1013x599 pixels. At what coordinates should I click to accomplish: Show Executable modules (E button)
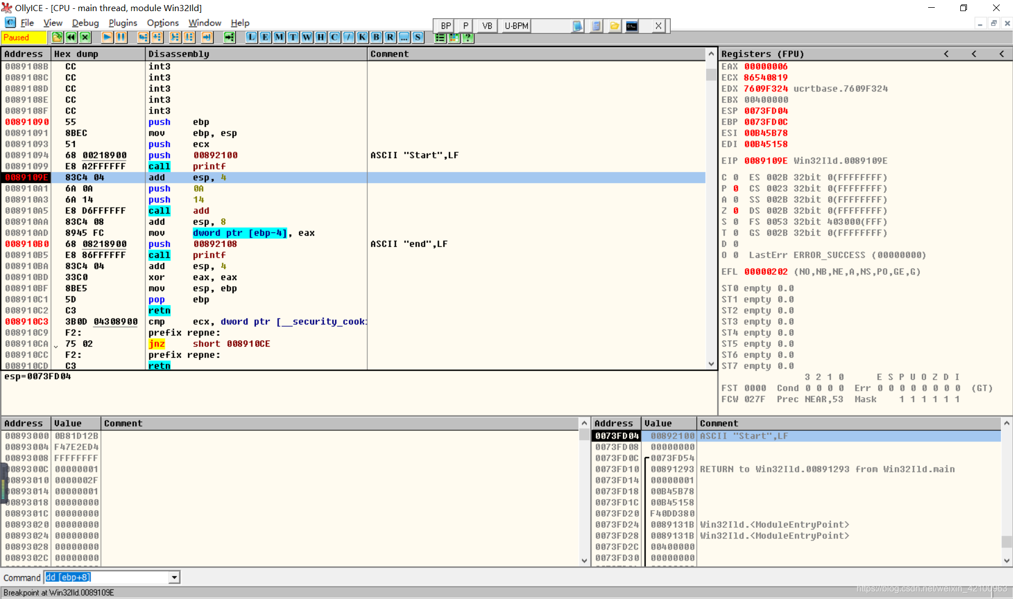pyautogui.click(x=265, y=37)
